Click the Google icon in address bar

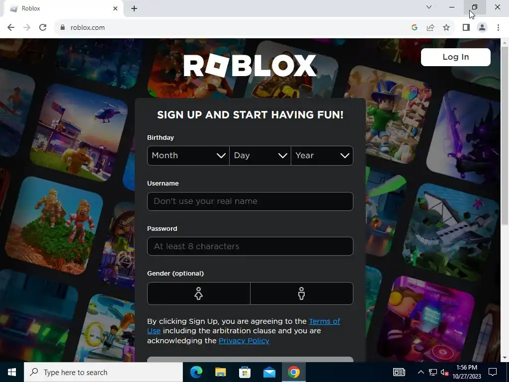click(414, 28)
